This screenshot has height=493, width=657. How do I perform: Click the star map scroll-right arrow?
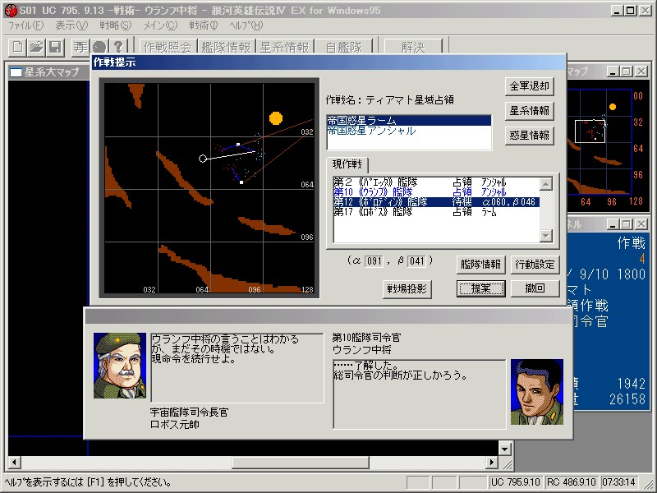pyautogui.click(x=492, y=463)
